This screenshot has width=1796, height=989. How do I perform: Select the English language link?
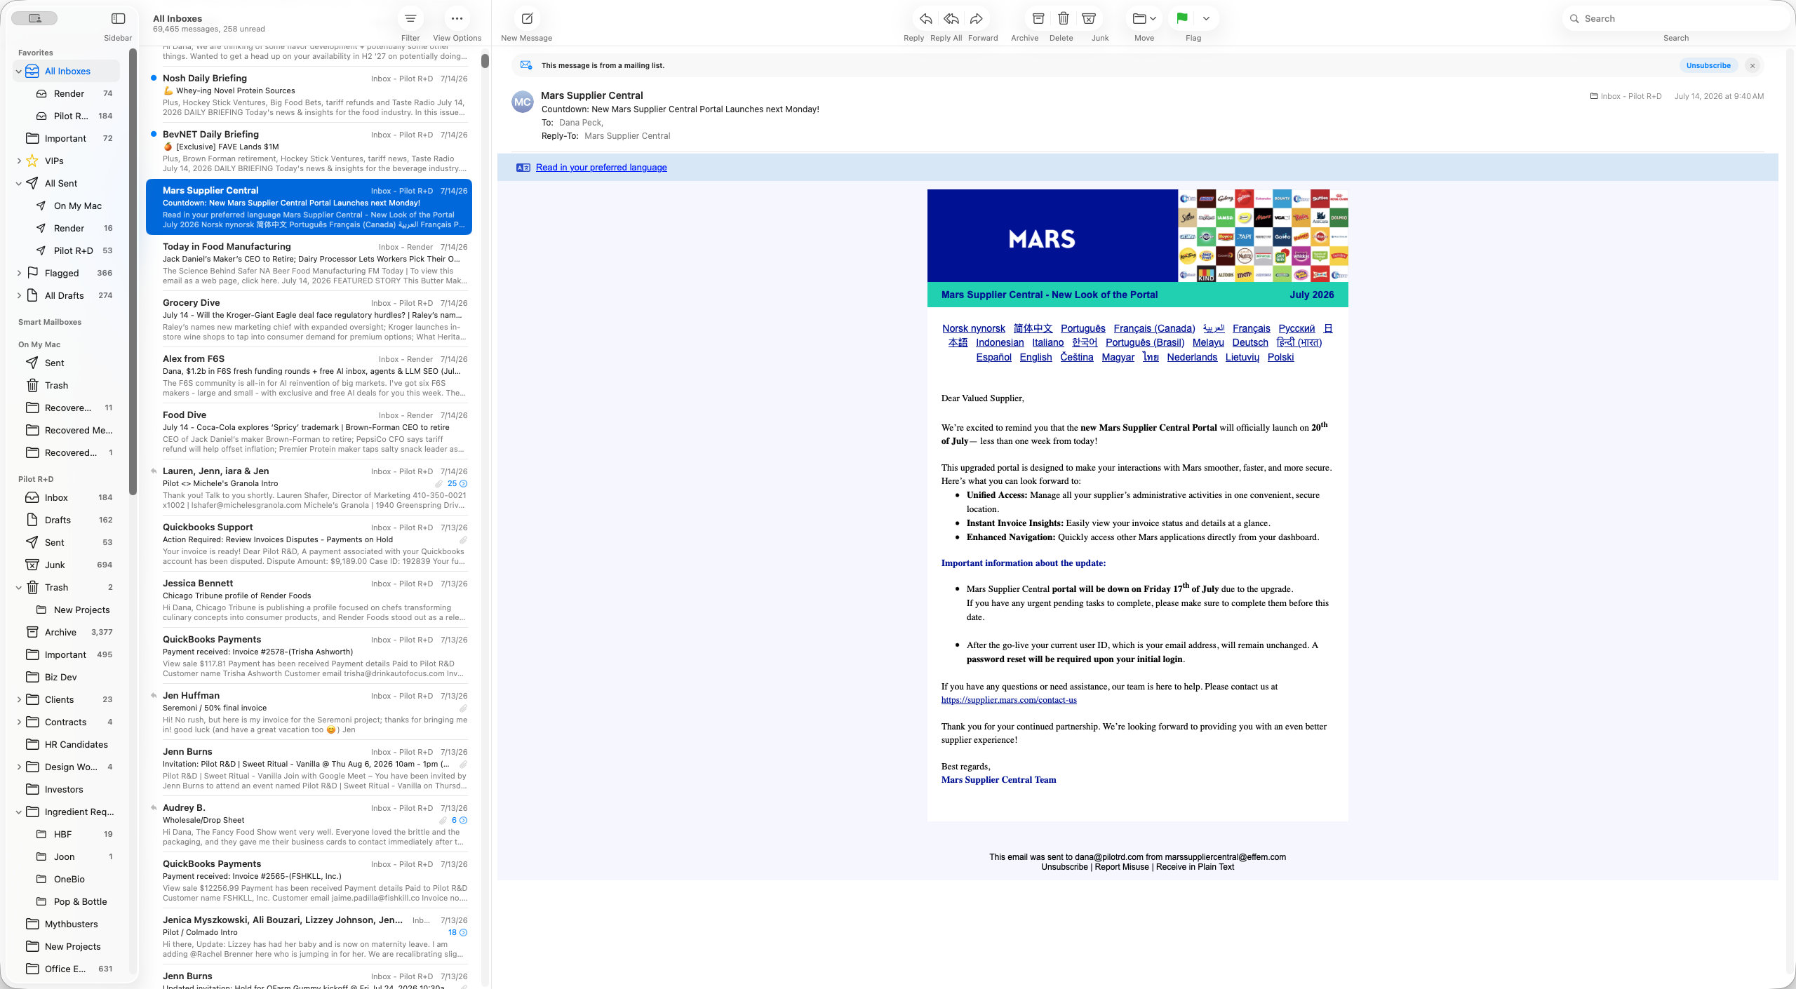(x=1036, y=358)
